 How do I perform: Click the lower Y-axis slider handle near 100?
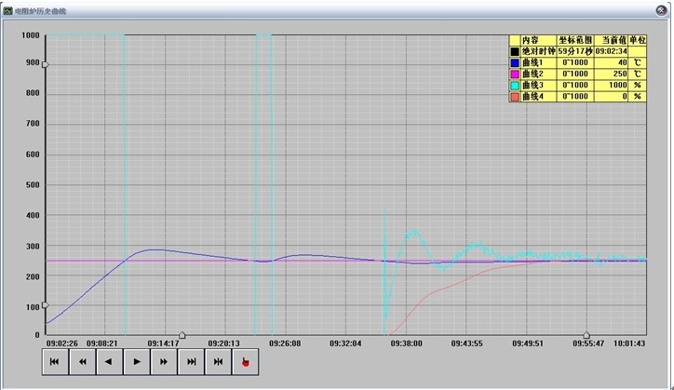click(x=44, y=305)
